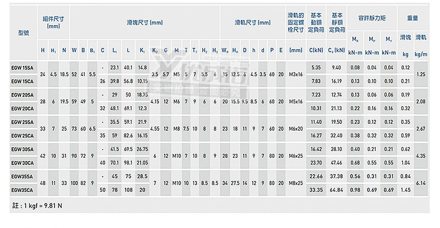Click rail weight value 1.25

pos(421,75)
